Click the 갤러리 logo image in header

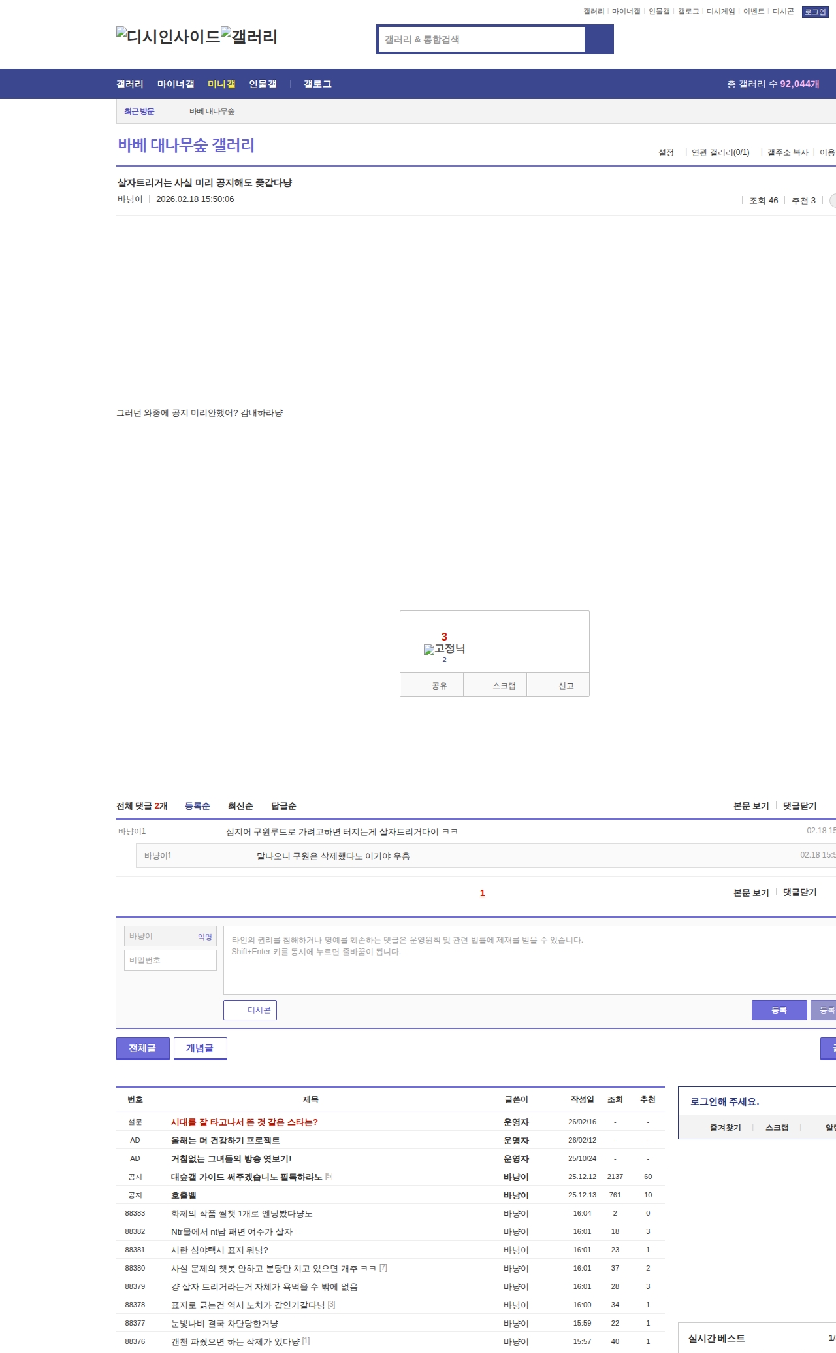[x=249, y=37]
